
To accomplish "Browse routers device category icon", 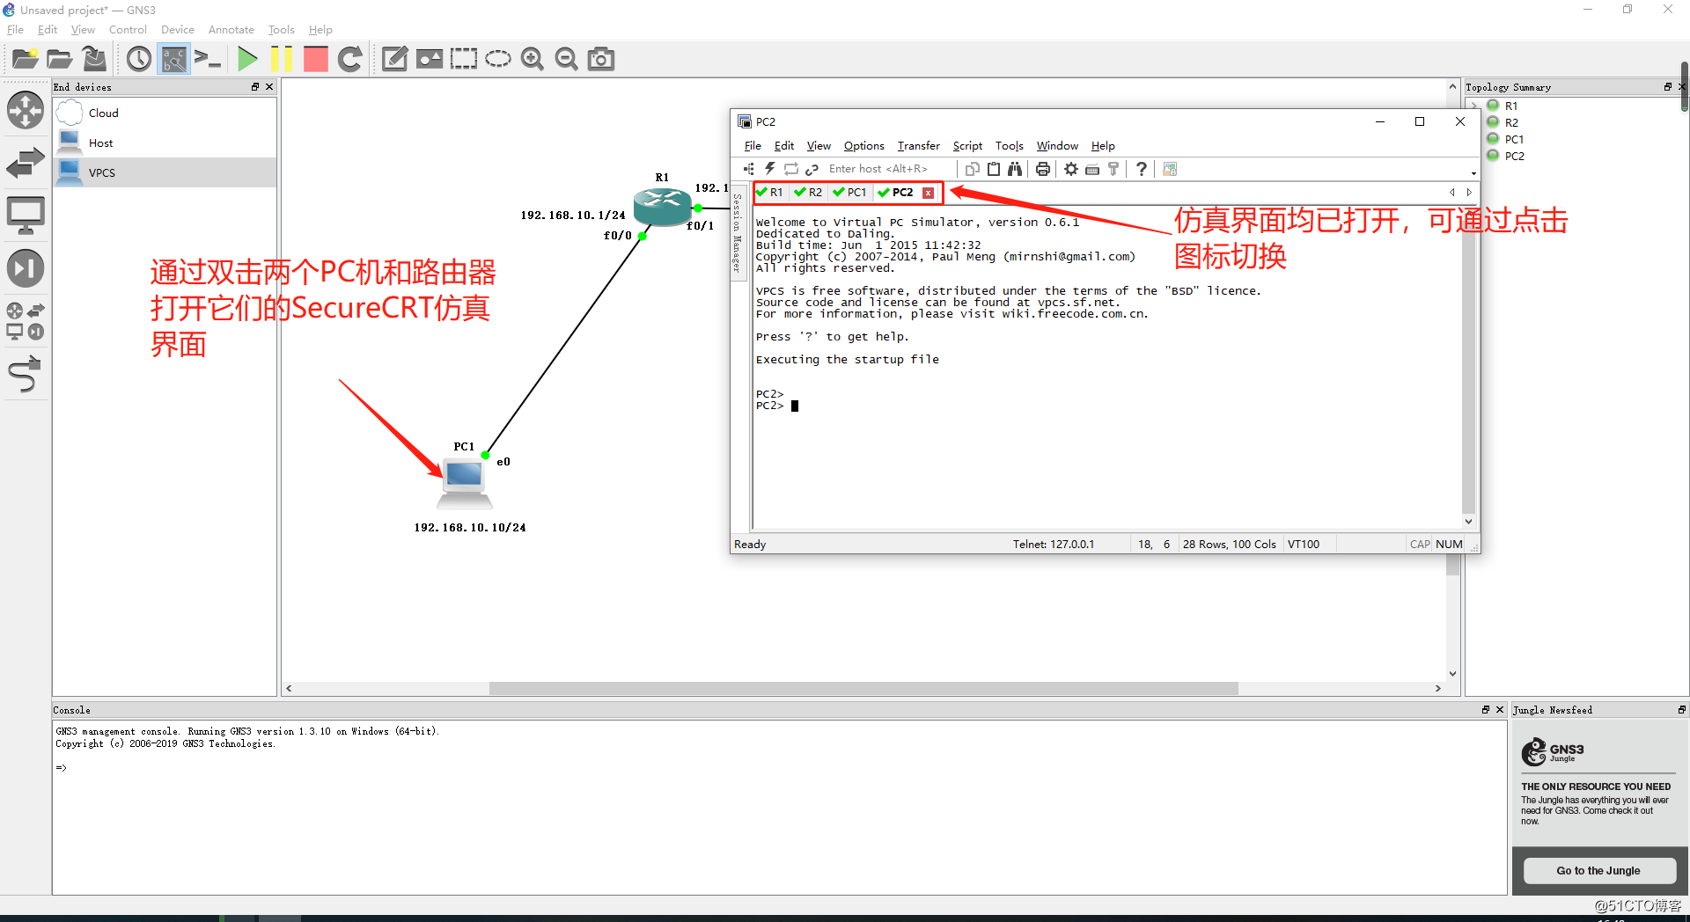I will (26, 110).
